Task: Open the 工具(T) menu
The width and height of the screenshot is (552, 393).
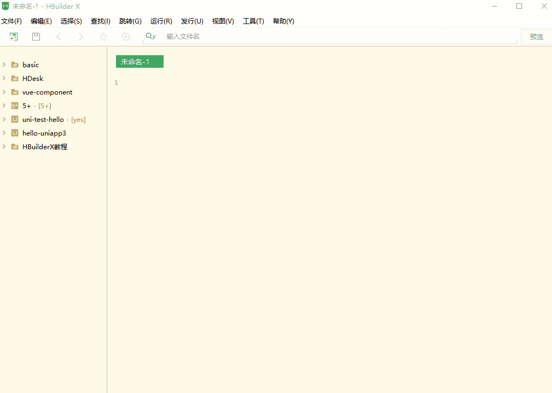Action: pos(253,21)
